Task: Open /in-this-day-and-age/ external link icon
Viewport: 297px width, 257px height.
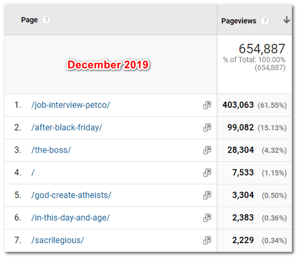Action: (207, 218)
